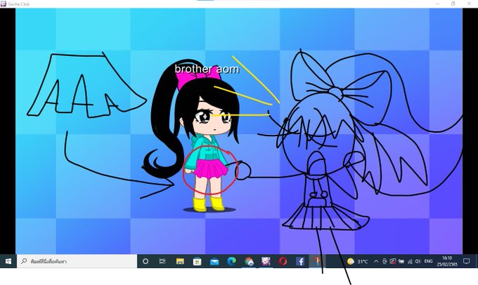The image size is (478, 285).
Task: Open File Explorer from the taskbar
Action: 180,261
